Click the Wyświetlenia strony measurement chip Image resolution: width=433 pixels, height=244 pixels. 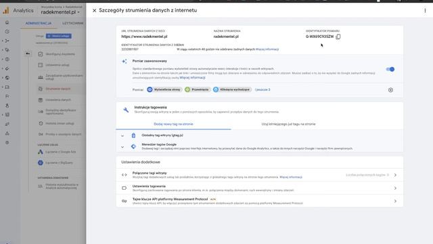coord(164,89)
